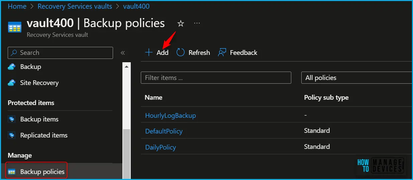
Task: Open the DefaultPolicy link
Action: click(x=164, y=131)
